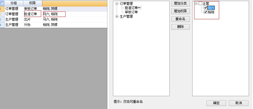Click the 马六, 杨刚 cell in 批准订单 row
253x109 pixels.
pyautogui.click(x=75, y=14)
